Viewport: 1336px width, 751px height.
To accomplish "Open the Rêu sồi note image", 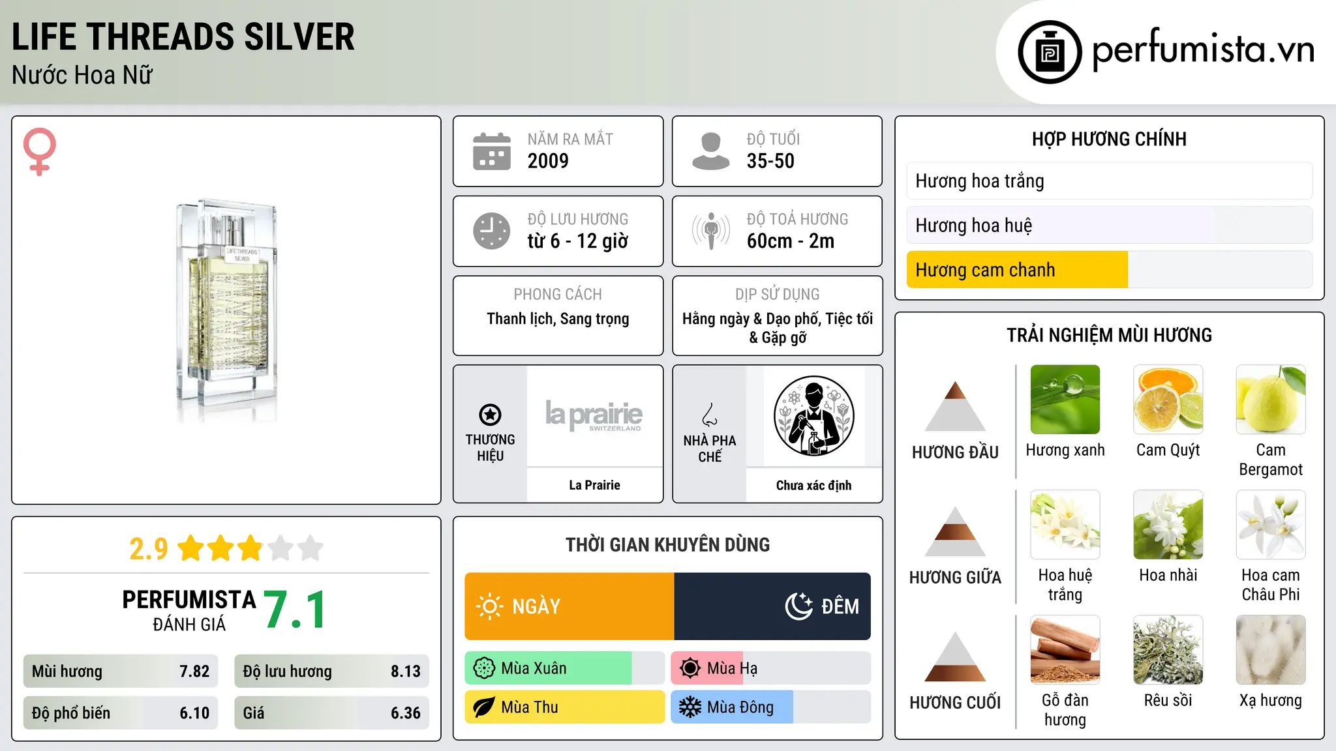I will pyautogui.click(x=1168, y=650).
